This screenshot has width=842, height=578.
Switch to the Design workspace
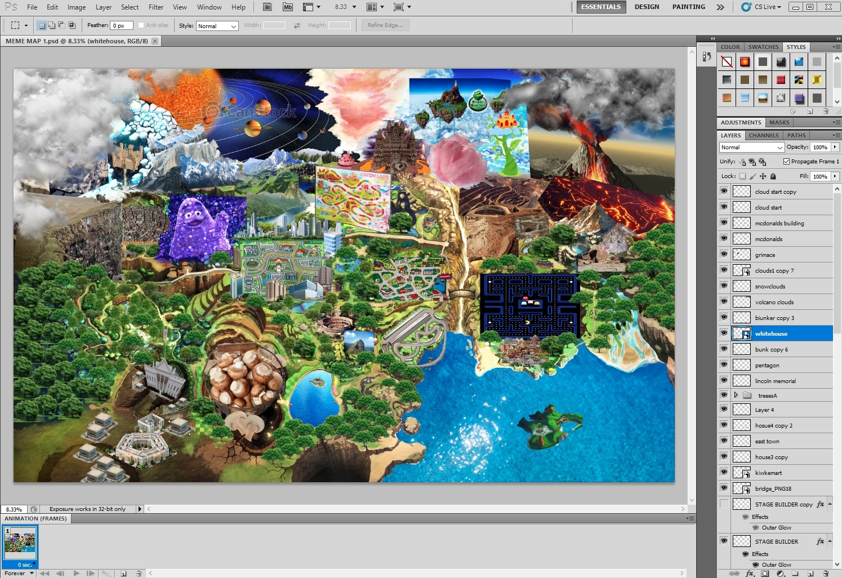click(647, 7)
